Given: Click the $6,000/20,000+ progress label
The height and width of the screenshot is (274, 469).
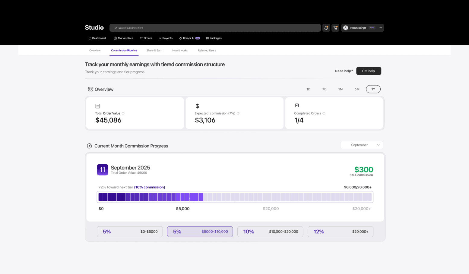Looking at the screenshot, I should click(358, 187).
